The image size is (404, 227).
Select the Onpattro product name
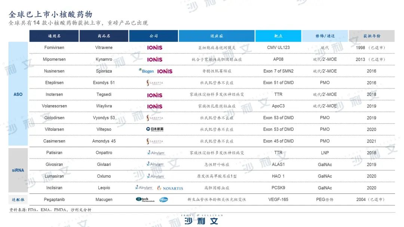[104, 153]
